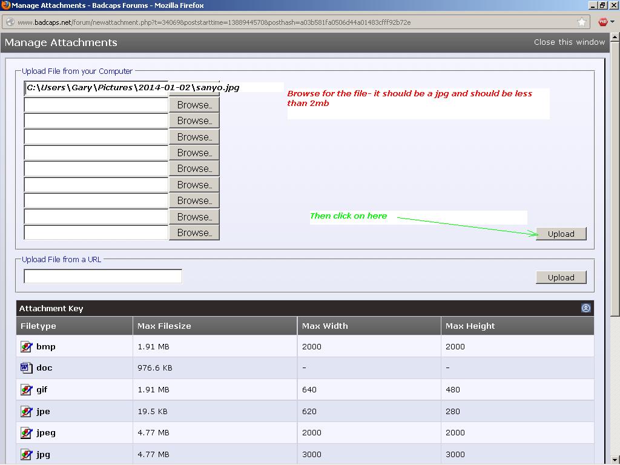Click the jpeg filetype icon
Viewport: 620px width, 465px height.
click(x=26, y=432)
